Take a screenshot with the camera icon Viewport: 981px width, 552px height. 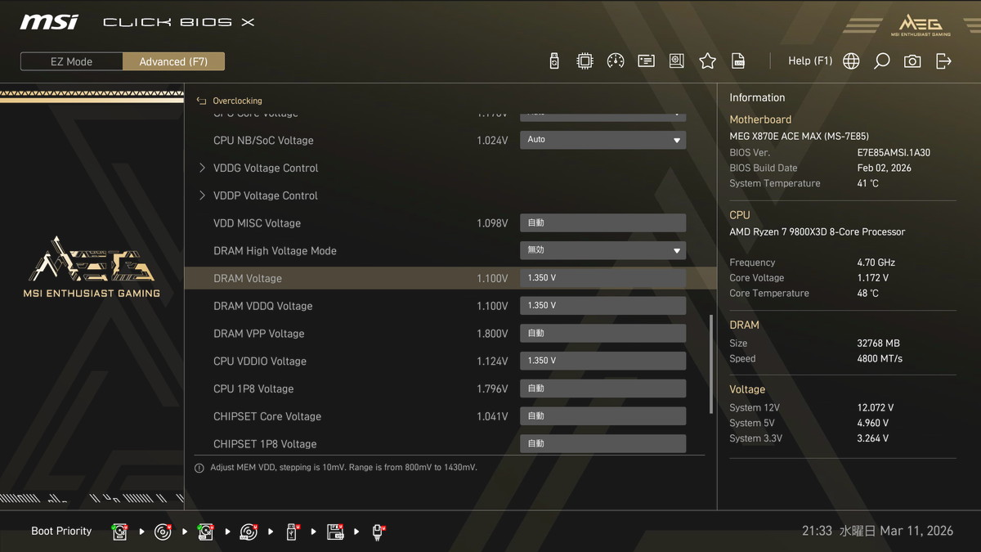912,61
